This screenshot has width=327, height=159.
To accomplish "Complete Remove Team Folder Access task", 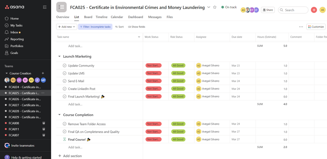I will (x=65, y=124).
